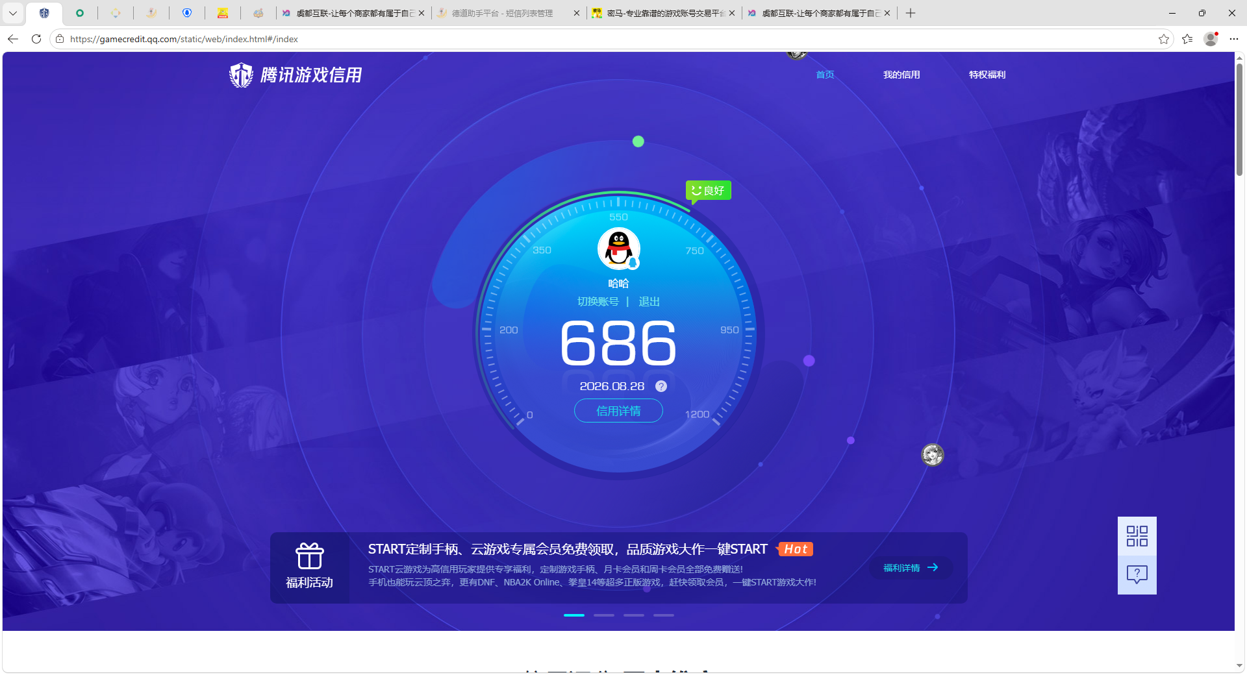This screenshot has height=675, width=1247.
Task: Focus the address bar URL field
Action: (x=611, y=39)
